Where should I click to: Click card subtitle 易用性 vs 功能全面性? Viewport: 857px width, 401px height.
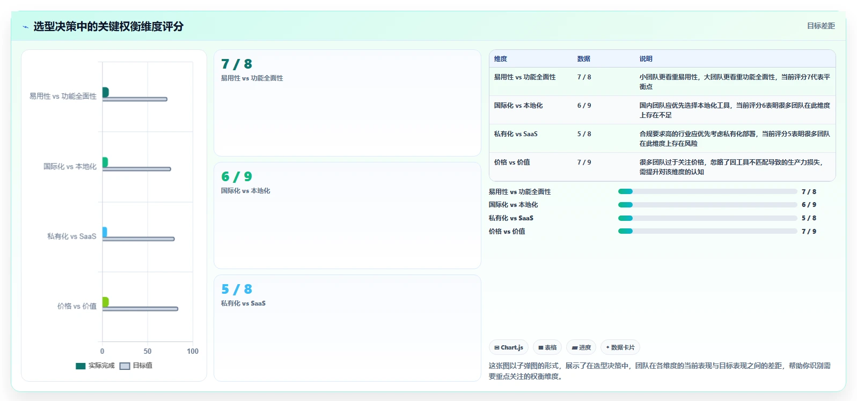coord(252,78)
